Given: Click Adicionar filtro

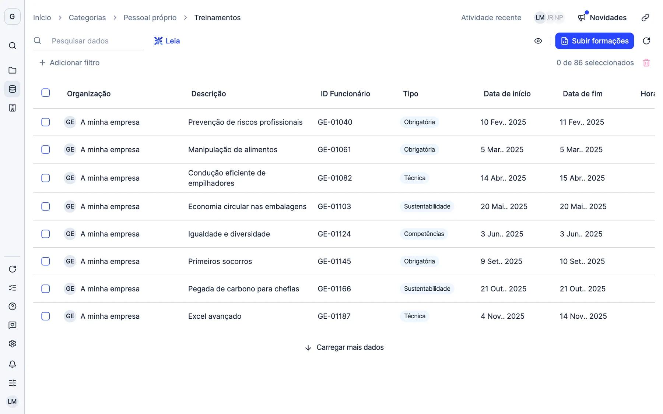Looking at the screenshot, I should [69, 63].
